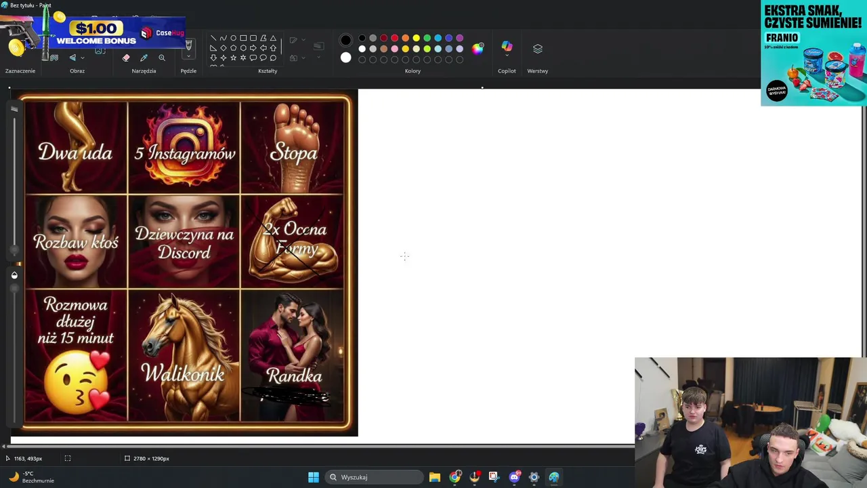The height and width of the screenshot is (488, 867).
Task: Open the Snipping Tool taskbar icon
Action: tap(493, 477)
